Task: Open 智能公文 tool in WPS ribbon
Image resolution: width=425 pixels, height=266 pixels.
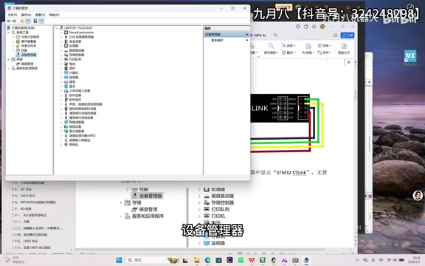Action: coord(344,49)
